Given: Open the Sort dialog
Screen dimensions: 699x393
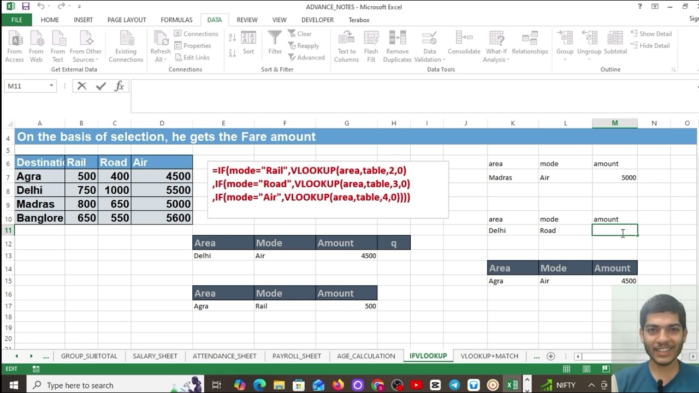Looking at the screenshot, I should coord(248,43).
